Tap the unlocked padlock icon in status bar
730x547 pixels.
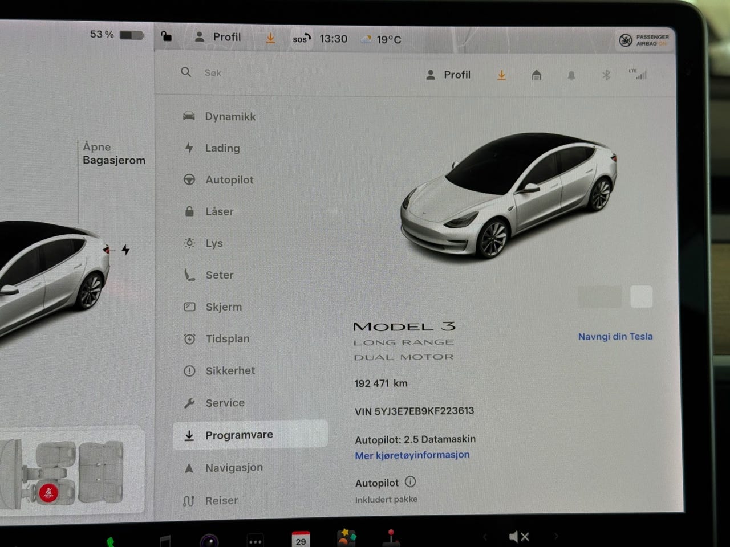[x=166, y=36]
